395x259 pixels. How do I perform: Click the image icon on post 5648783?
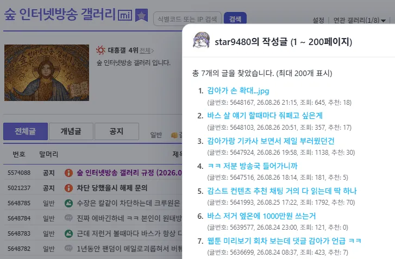click(68, 233)
